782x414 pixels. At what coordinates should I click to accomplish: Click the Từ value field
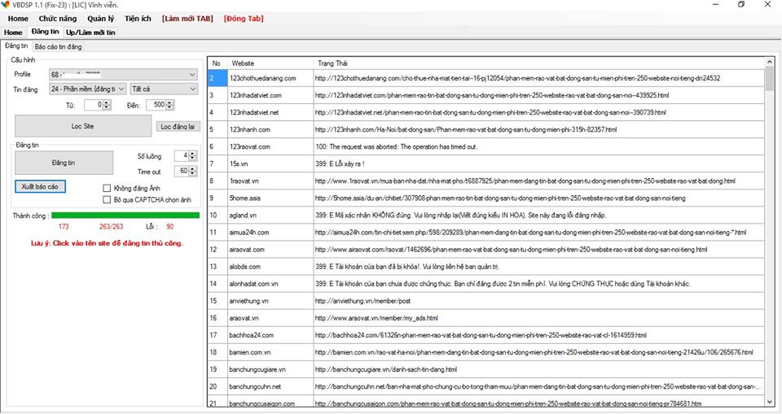pyautogui.click(x=93, y=105)
